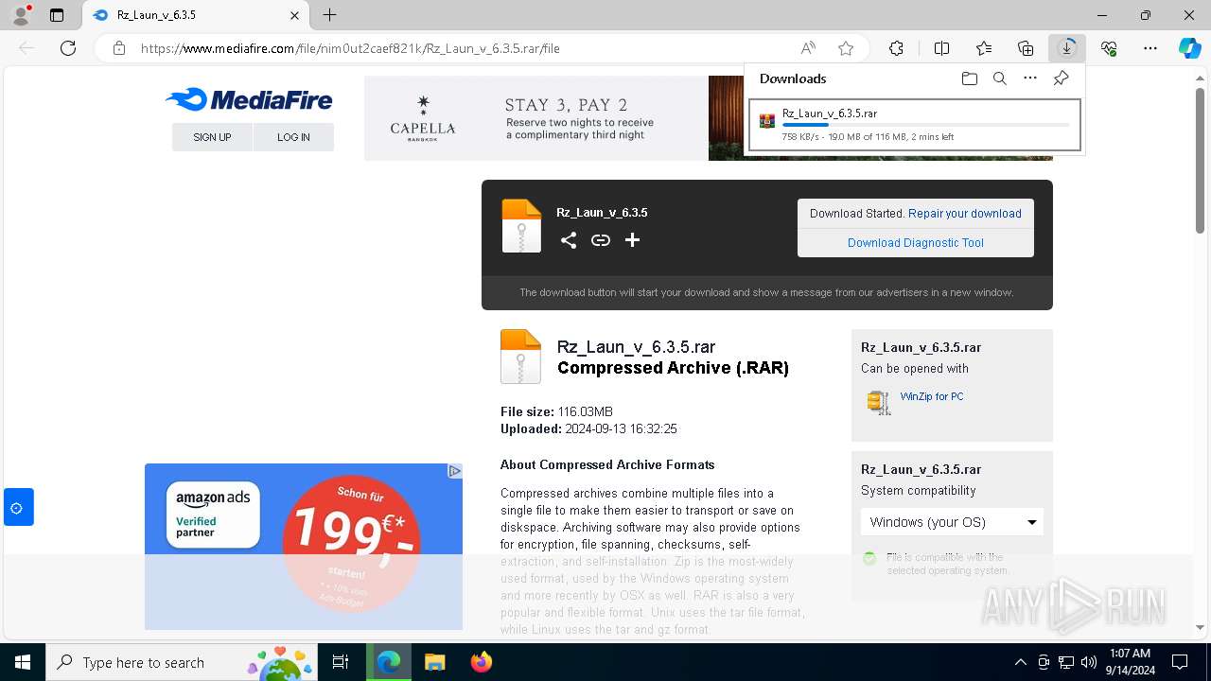Screen dimensions: 1211x681
Task: Show hidden system tray icons
Action: coord(1021,662)
